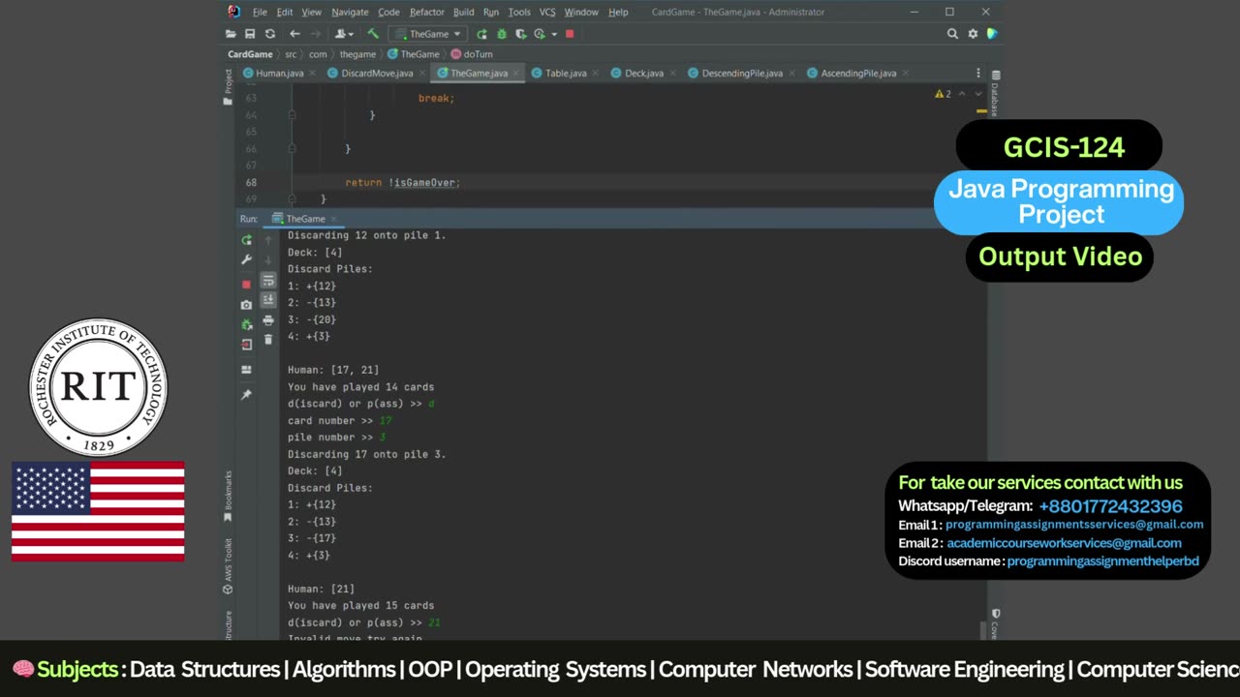Close the TheGame.java editor tab

pyautogui.click(x=516, y=74)
